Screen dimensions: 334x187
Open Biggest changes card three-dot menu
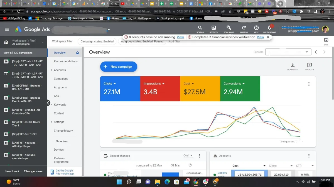(x=199, y=156)
